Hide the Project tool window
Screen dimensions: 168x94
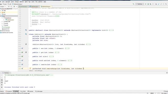click(x=17, y=7)
